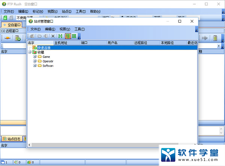The width and height of the screenshot is (225, 166).
Task: Sort by the 远程路径 column header
Action: point(147,43)
